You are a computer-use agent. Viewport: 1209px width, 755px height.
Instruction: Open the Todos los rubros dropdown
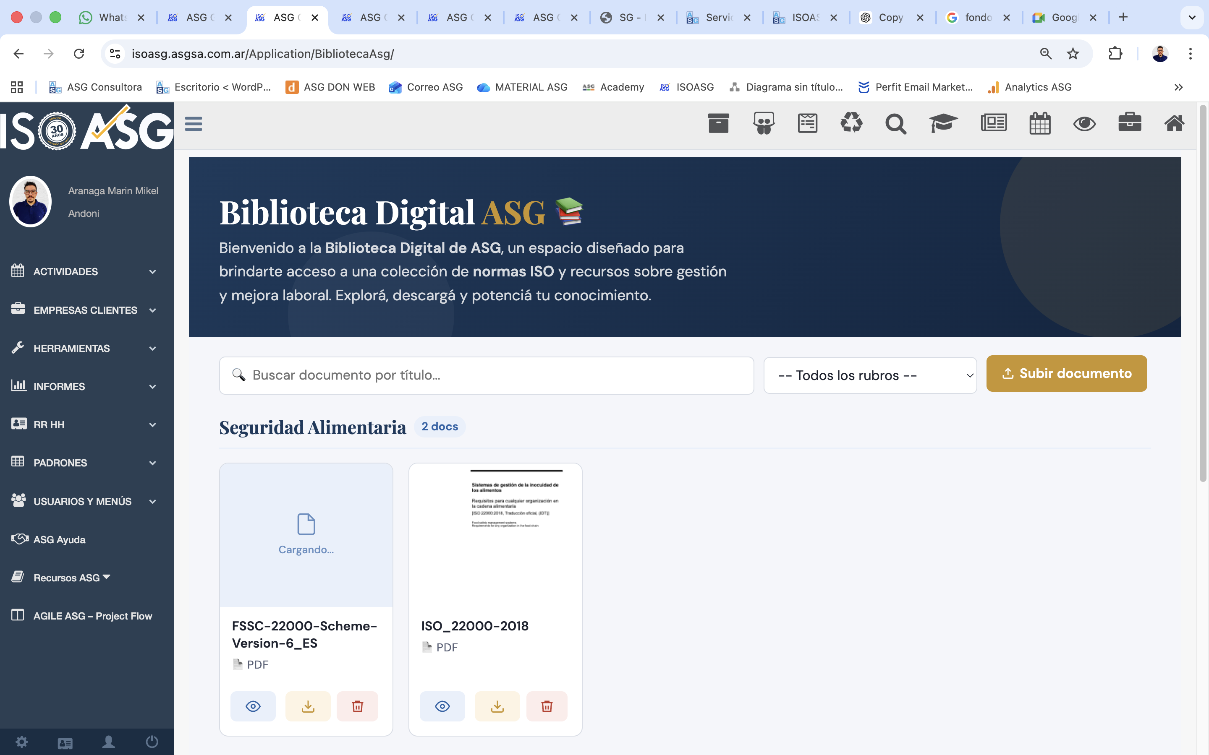click(870, 375)
